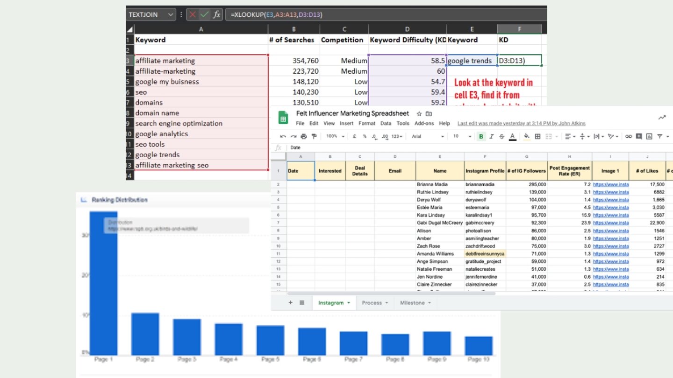Apply the percent format button

365,136
